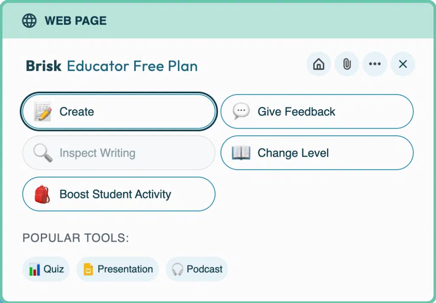Click the speech bubble feedback icon

241,111
